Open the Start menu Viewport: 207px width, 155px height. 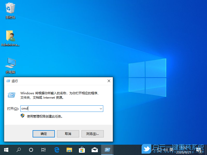tap(6, 150)
